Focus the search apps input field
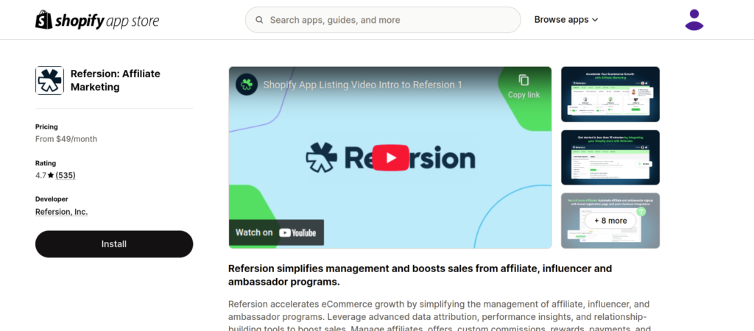The width and height of the screenshot is (754, 331). 383,20
